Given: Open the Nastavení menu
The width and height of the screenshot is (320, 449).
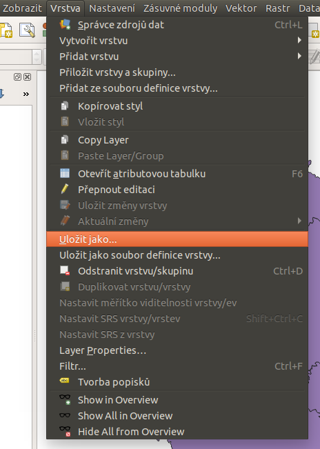Looking at the screenshot, I should coord(112,8).
